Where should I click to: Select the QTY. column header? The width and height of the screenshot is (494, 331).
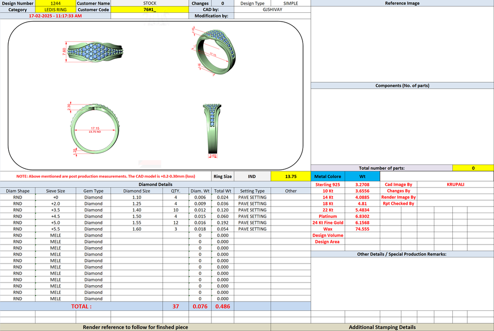(x=176, y=190)
